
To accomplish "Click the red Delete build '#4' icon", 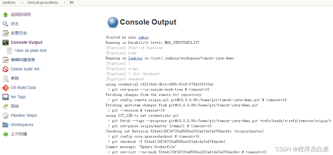I will [6, 69].
